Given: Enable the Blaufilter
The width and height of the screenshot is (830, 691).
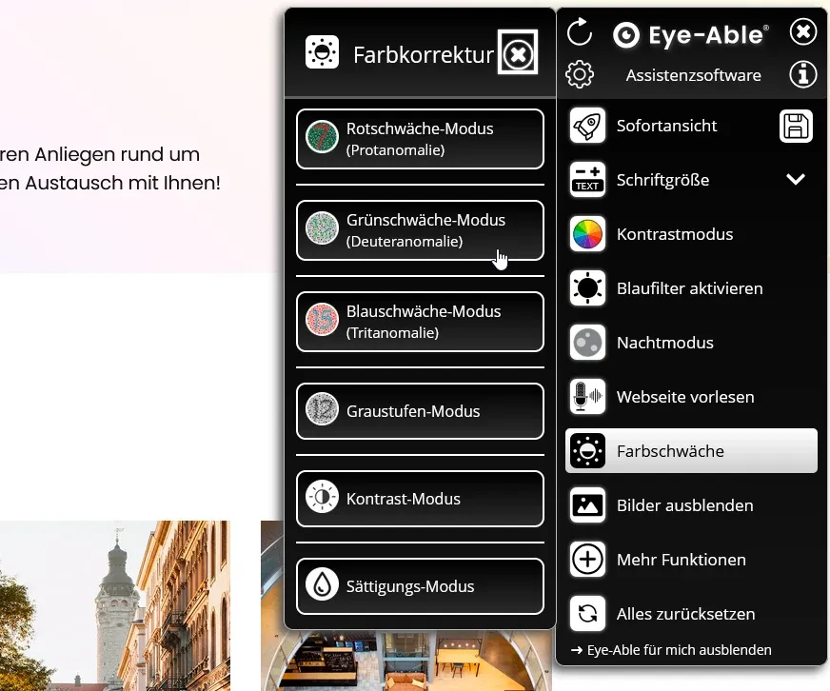Looking at the screenshot, I should pyautogui.click(x=690, y=288).
